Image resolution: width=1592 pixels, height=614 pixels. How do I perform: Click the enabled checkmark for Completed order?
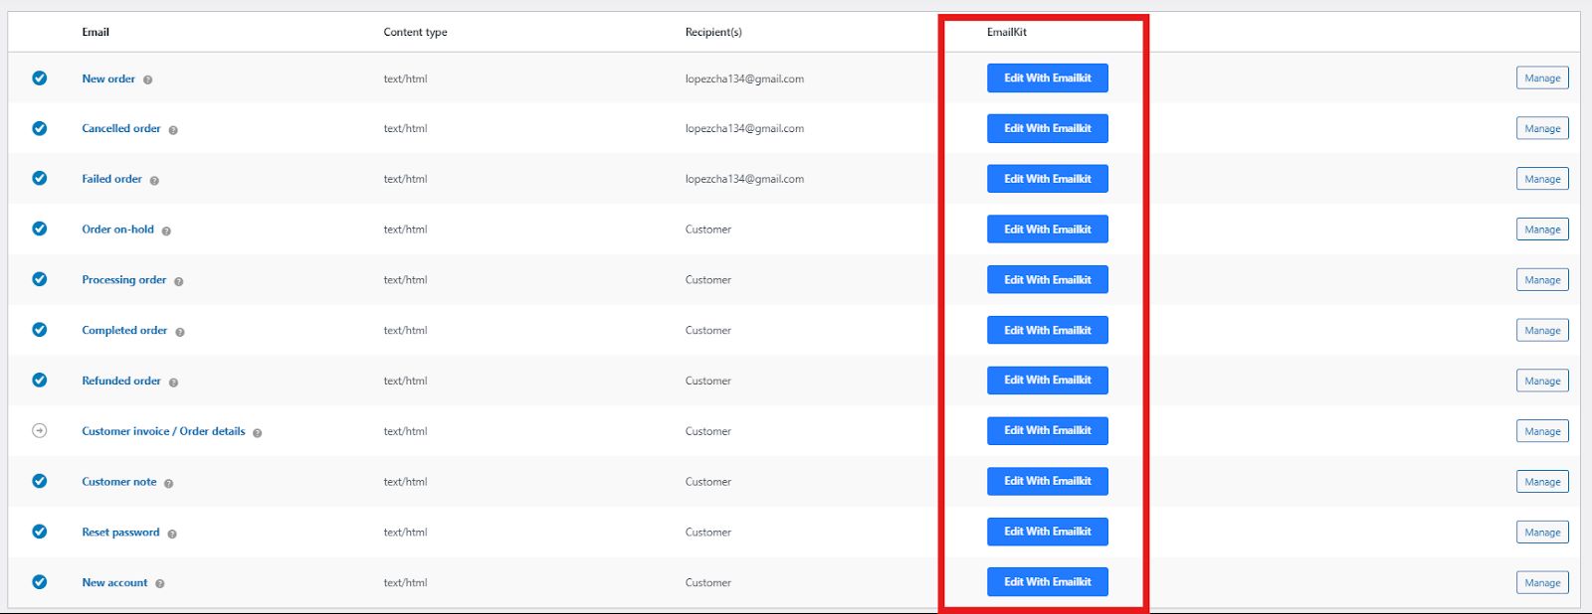(40, 330)
